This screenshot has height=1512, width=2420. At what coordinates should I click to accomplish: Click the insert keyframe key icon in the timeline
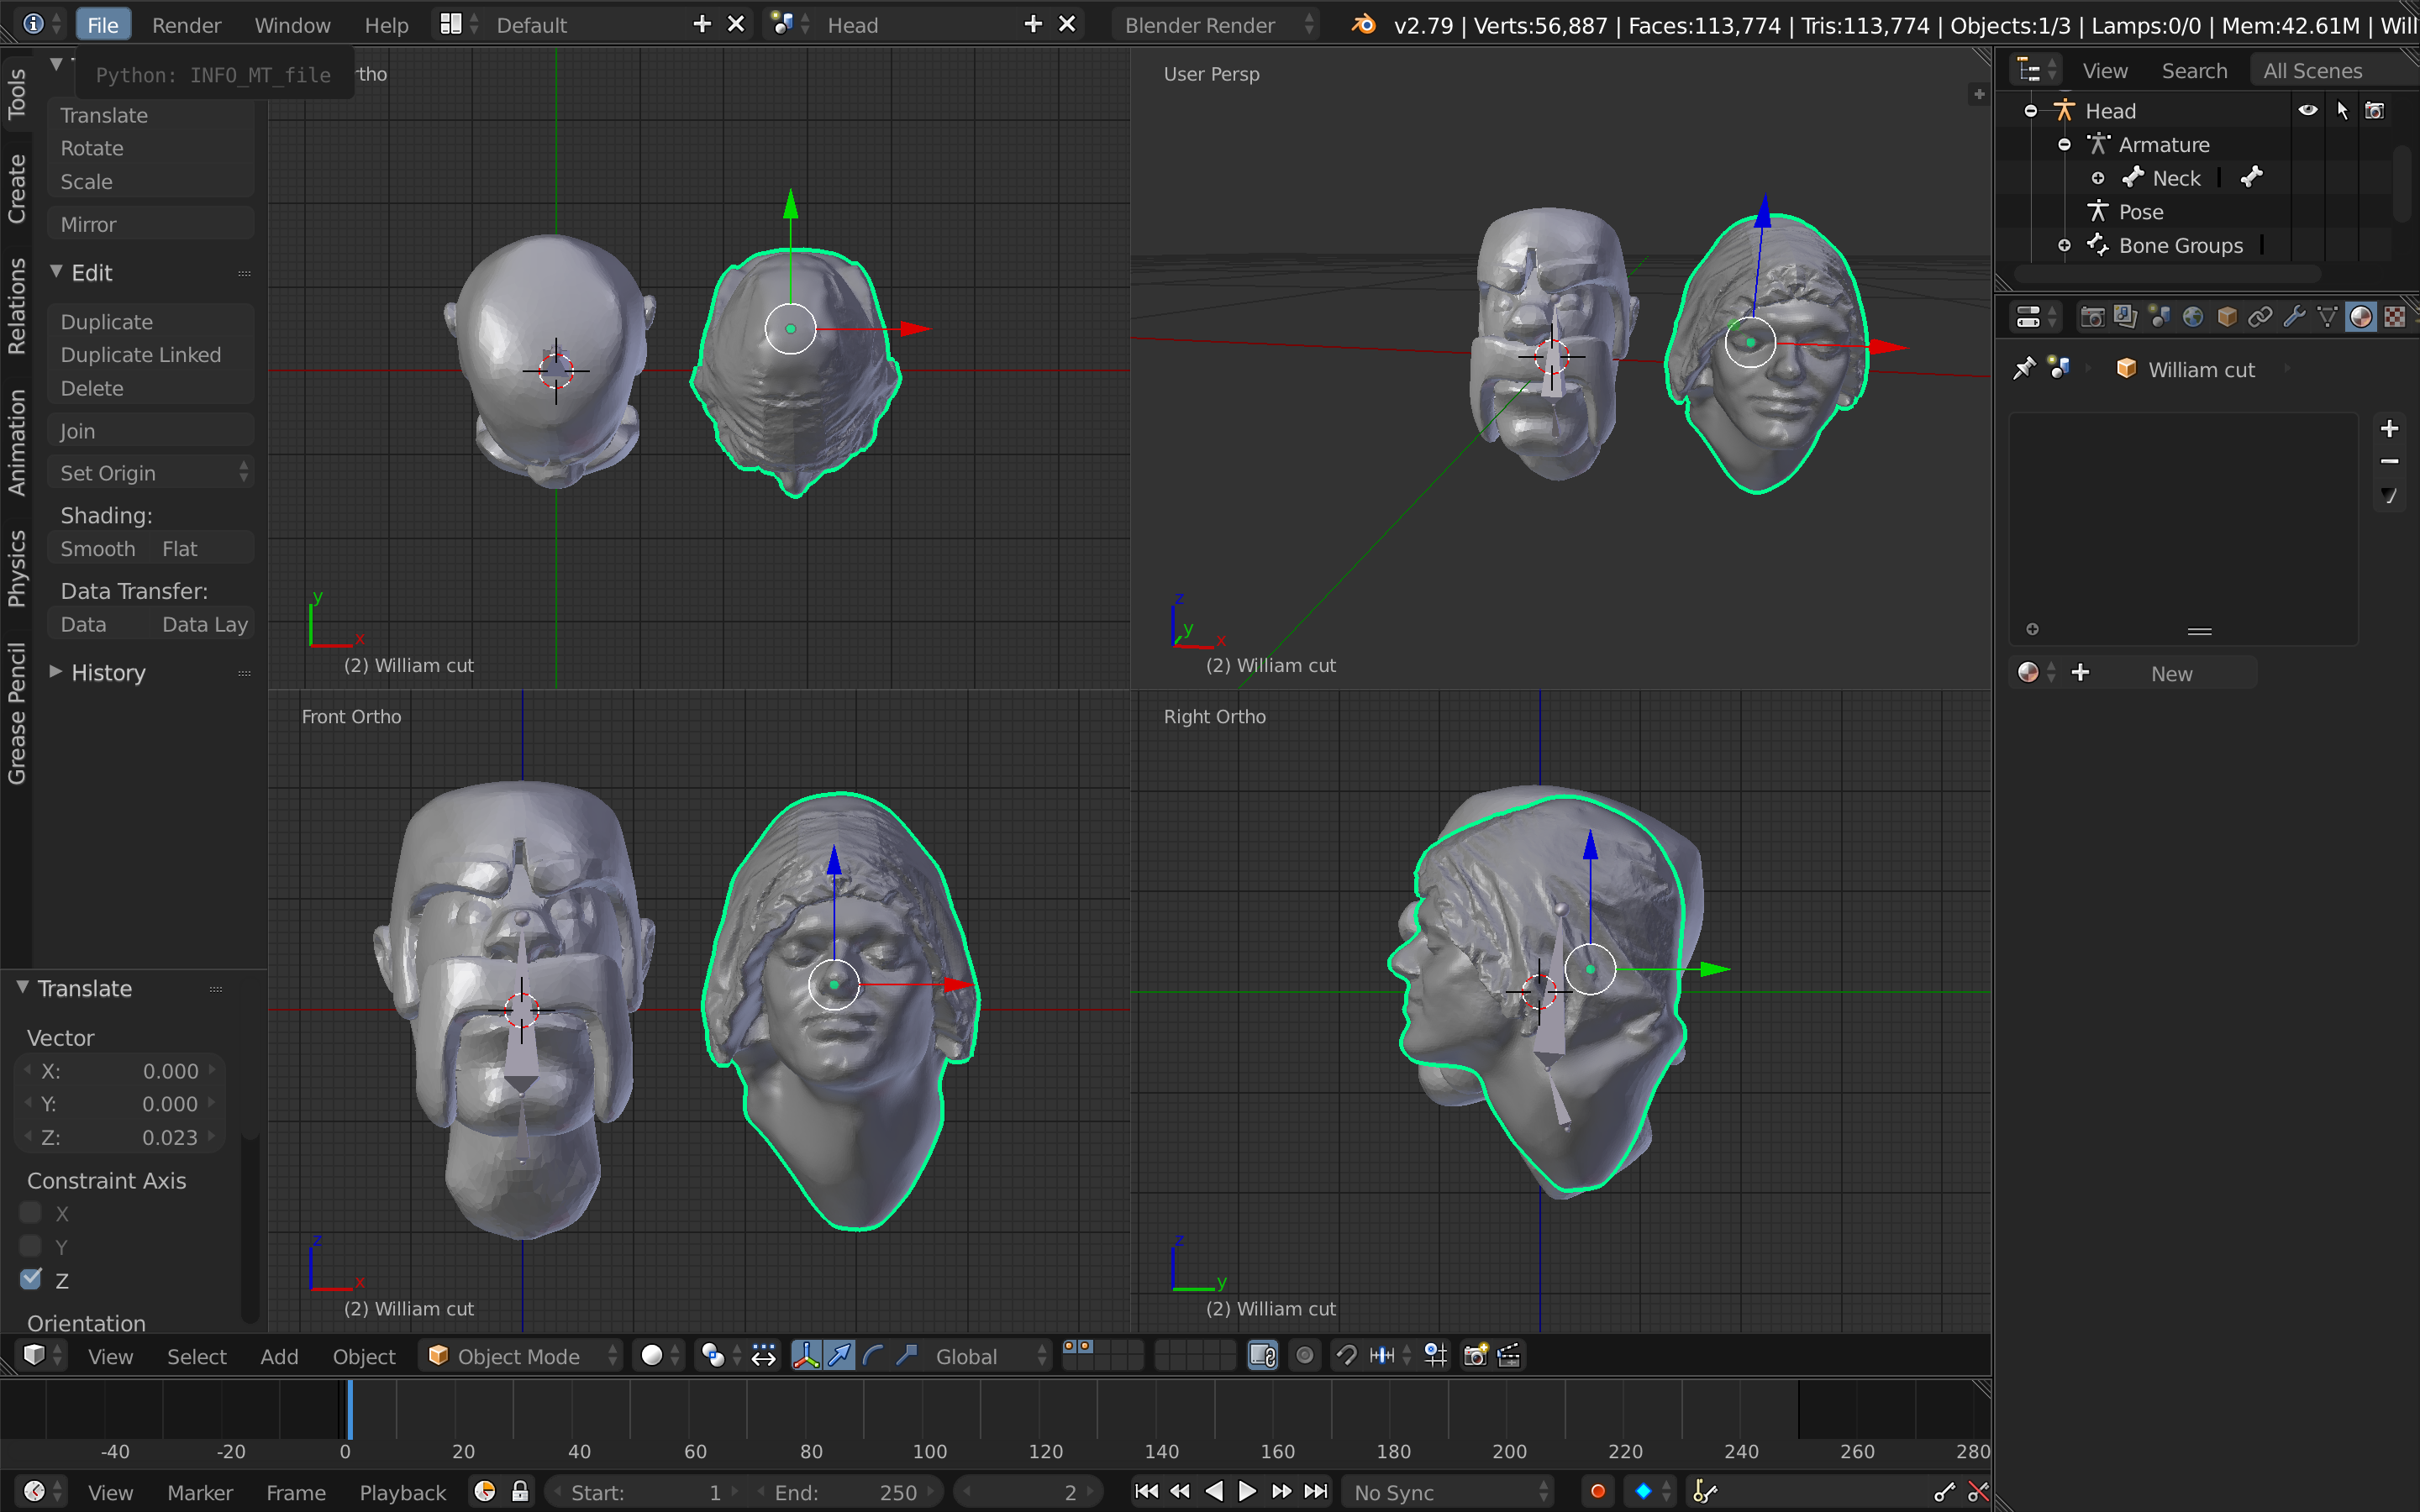(x=1944, y=1492)
